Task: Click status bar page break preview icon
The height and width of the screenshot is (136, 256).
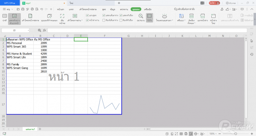Action: point(191,134)
